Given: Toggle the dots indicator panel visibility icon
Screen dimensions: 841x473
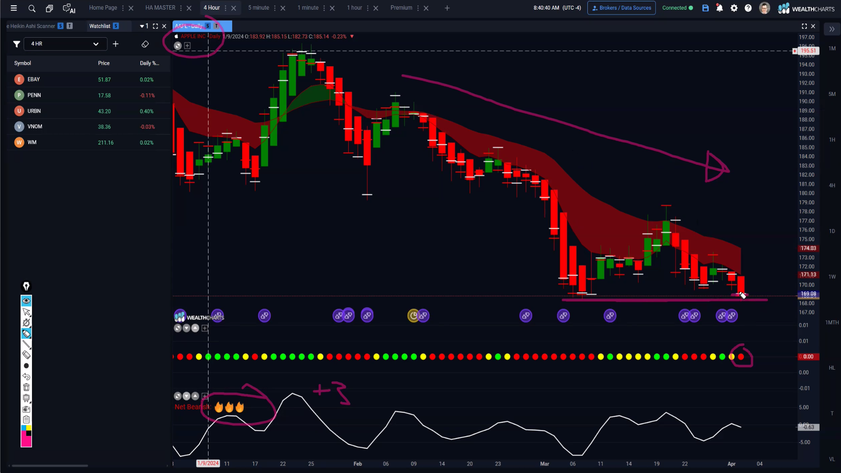Looking at the screenshot, I should coord(177,328).
